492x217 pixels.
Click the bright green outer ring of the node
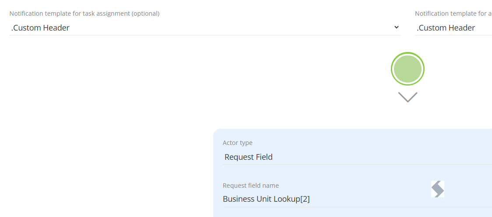tap(408, 53)
